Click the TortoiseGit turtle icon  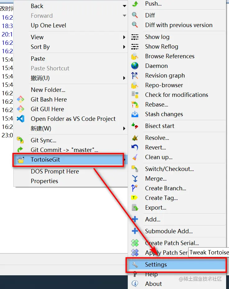(21, 160)
